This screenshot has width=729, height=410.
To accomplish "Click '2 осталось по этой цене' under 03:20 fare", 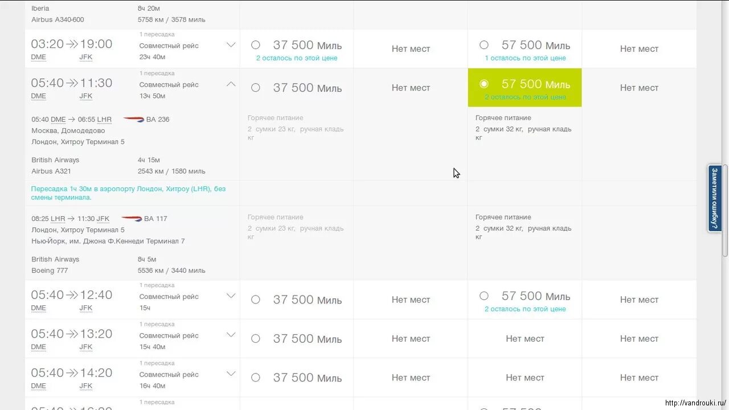I will [x=297, y=58].
